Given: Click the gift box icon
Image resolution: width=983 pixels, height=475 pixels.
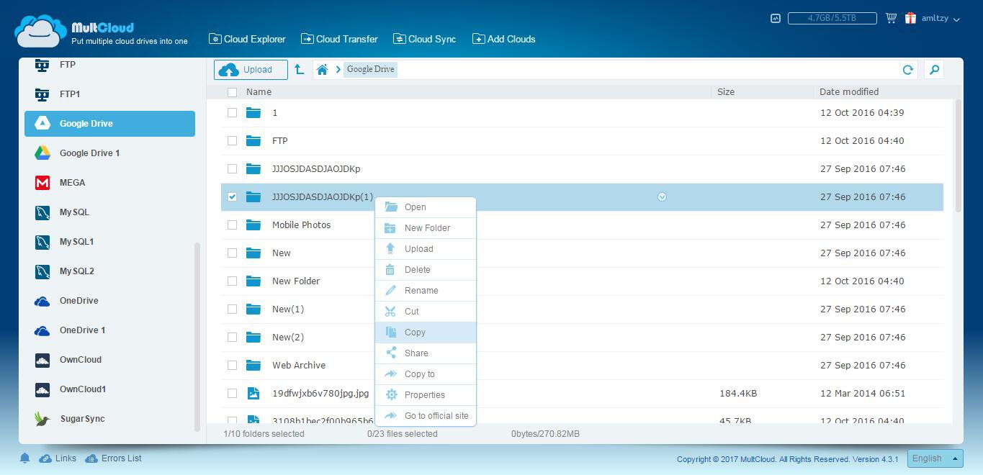Looking at the screenshot, I should (910, 19).
